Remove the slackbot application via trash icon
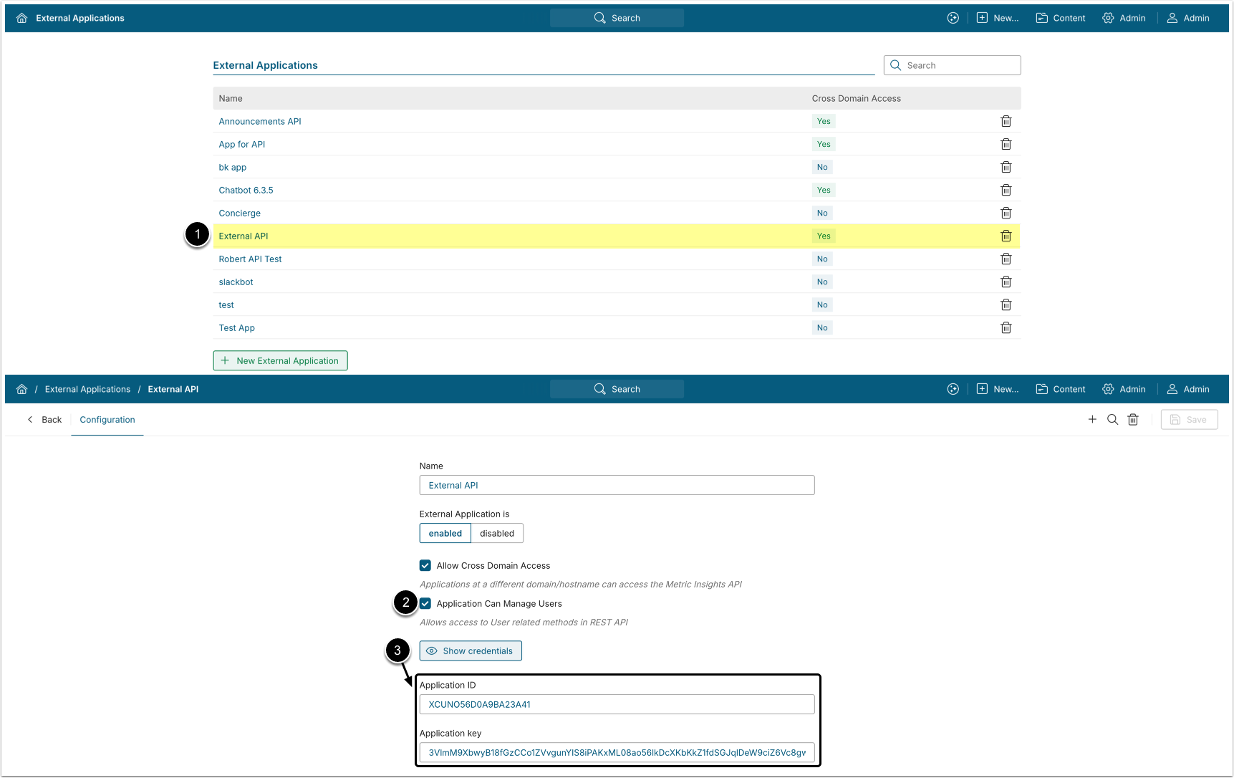1234x778 pixels. pos(1006,282)
